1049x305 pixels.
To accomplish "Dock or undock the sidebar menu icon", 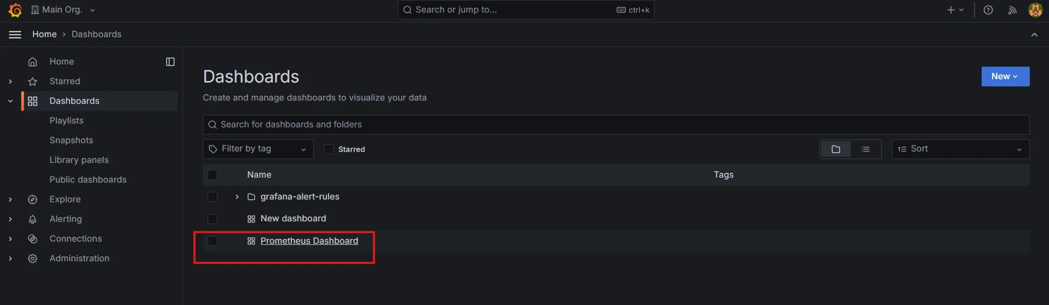I will (170, 62).
